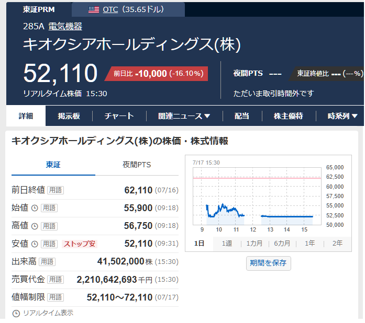
Task: Select the 6カ月 chart period
Action: click(282, 244)
